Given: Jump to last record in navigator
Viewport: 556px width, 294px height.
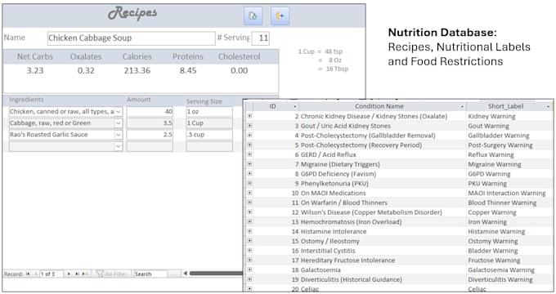Looking at the screenshot, I should tap(77, 274).
